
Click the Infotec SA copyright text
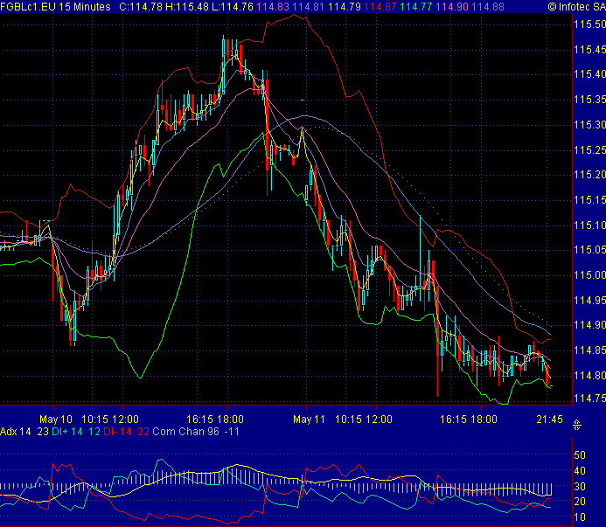575,7
